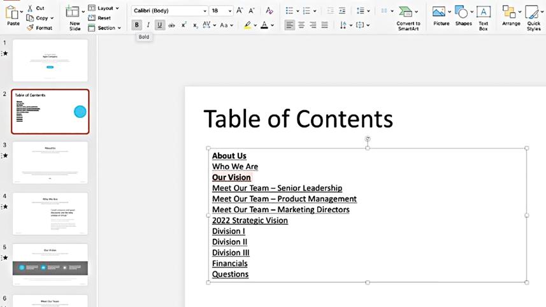The width and height of the screenshot is (546, 307).
Task: Click the Cut scissors icon
Action: pos(30,8)
